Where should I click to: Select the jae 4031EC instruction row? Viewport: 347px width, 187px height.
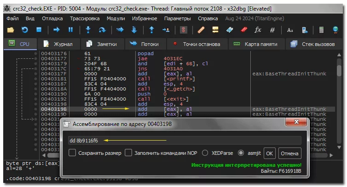pyautogui.click(x=187, y=58)
